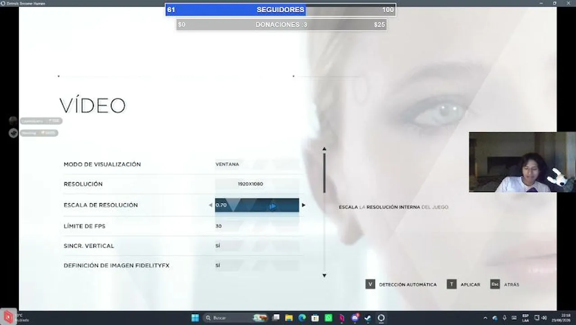Viewport: 576px width, 325px height.
Task: Open the weather widget in taskbar
Action: click(23, 318)
